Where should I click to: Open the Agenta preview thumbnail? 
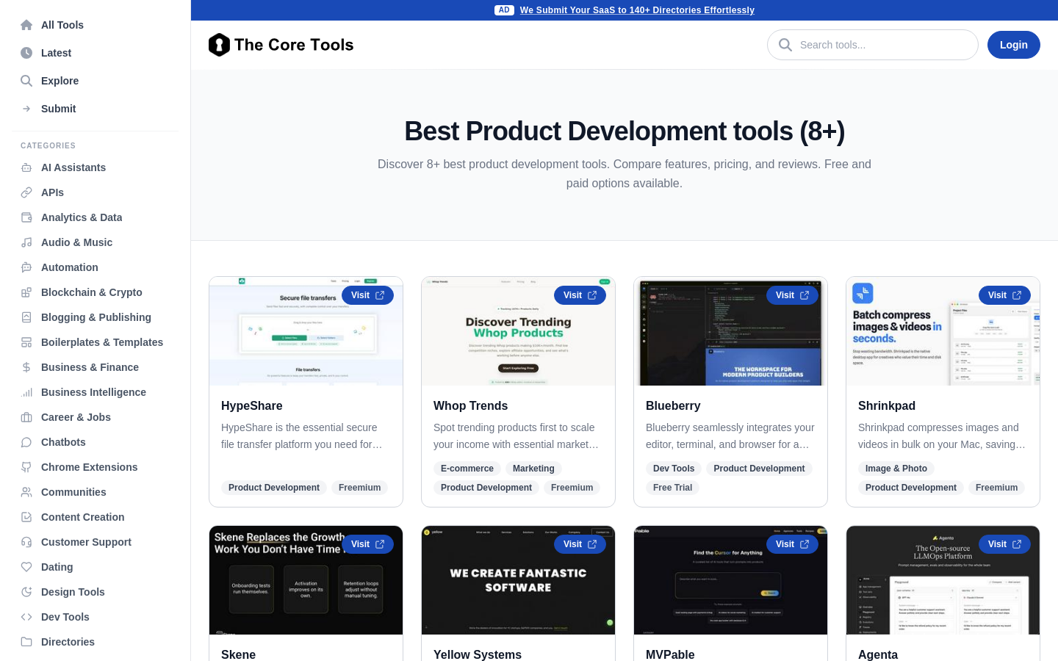[943, 580]
